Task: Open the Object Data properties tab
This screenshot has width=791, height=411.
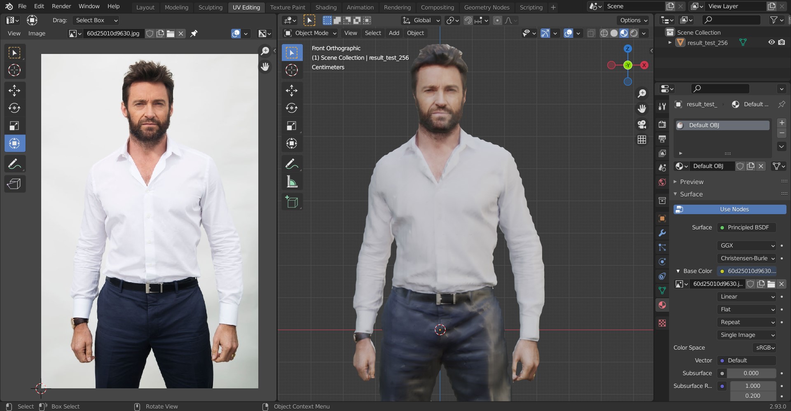Action: point(662,290)
